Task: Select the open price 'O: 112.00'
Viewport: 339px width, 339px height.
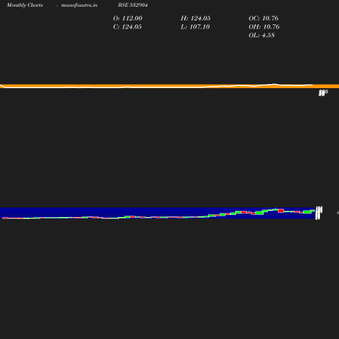Action: pyautogui.click(x=127, y=18)
